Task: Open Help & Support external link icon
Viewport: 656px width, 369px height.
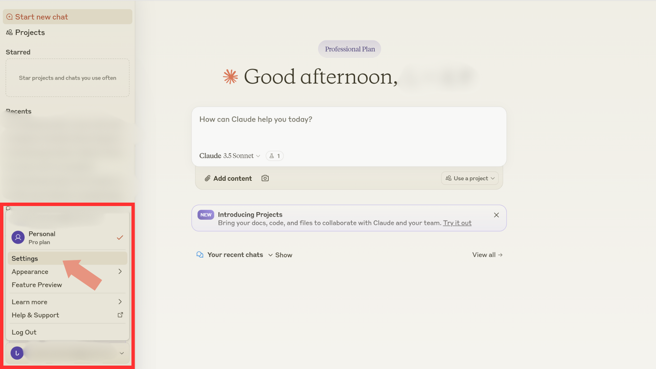Action: [x=120, y=315]
